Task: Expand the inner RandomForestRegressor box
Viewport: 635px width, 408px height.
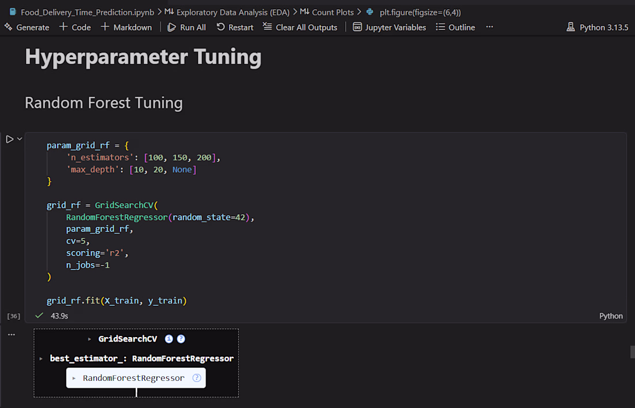Action: 74,378
